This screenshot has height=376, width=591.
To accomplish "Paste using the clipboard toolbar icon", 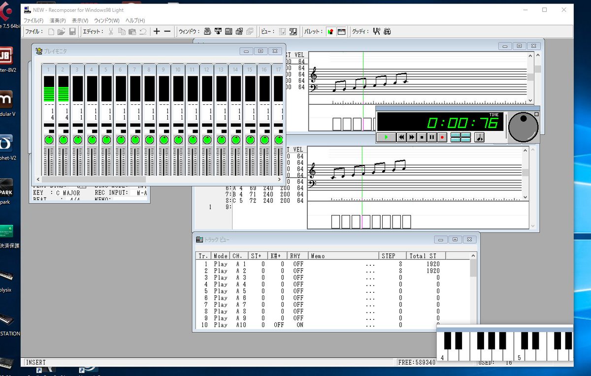I will tap(132, 31).
